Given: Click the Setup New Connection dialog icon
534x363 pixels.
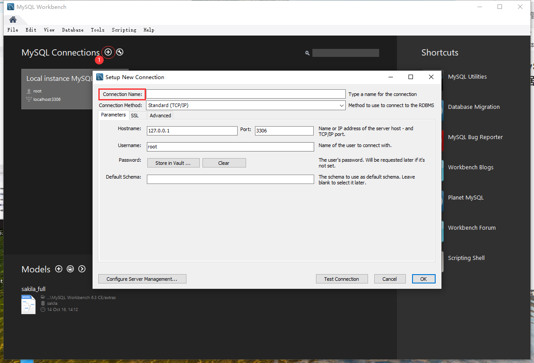Looking at the screenshot, I should pos(100,77).
